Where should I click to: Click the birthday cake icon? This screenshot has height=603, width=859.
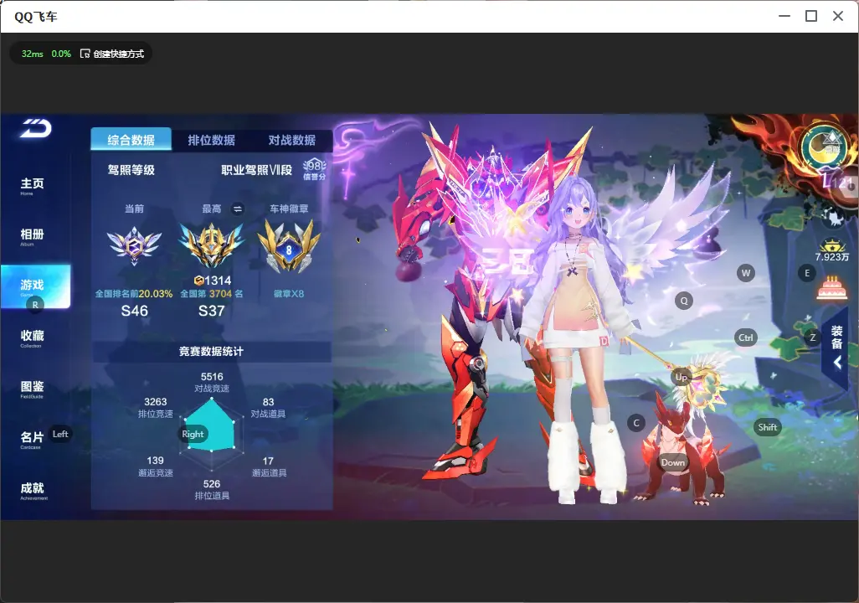831,288
